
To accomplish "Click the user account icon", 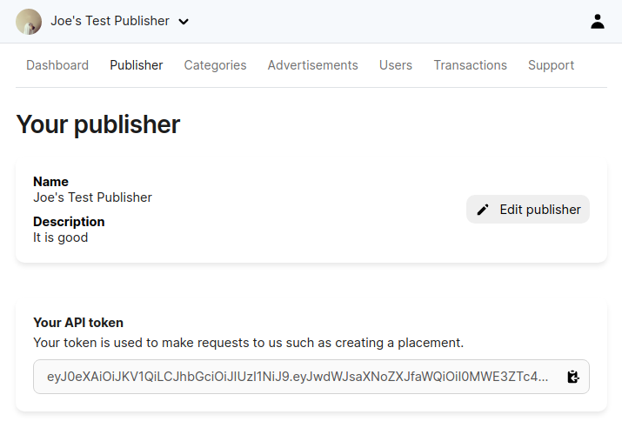I will click(x=597, y=22).
